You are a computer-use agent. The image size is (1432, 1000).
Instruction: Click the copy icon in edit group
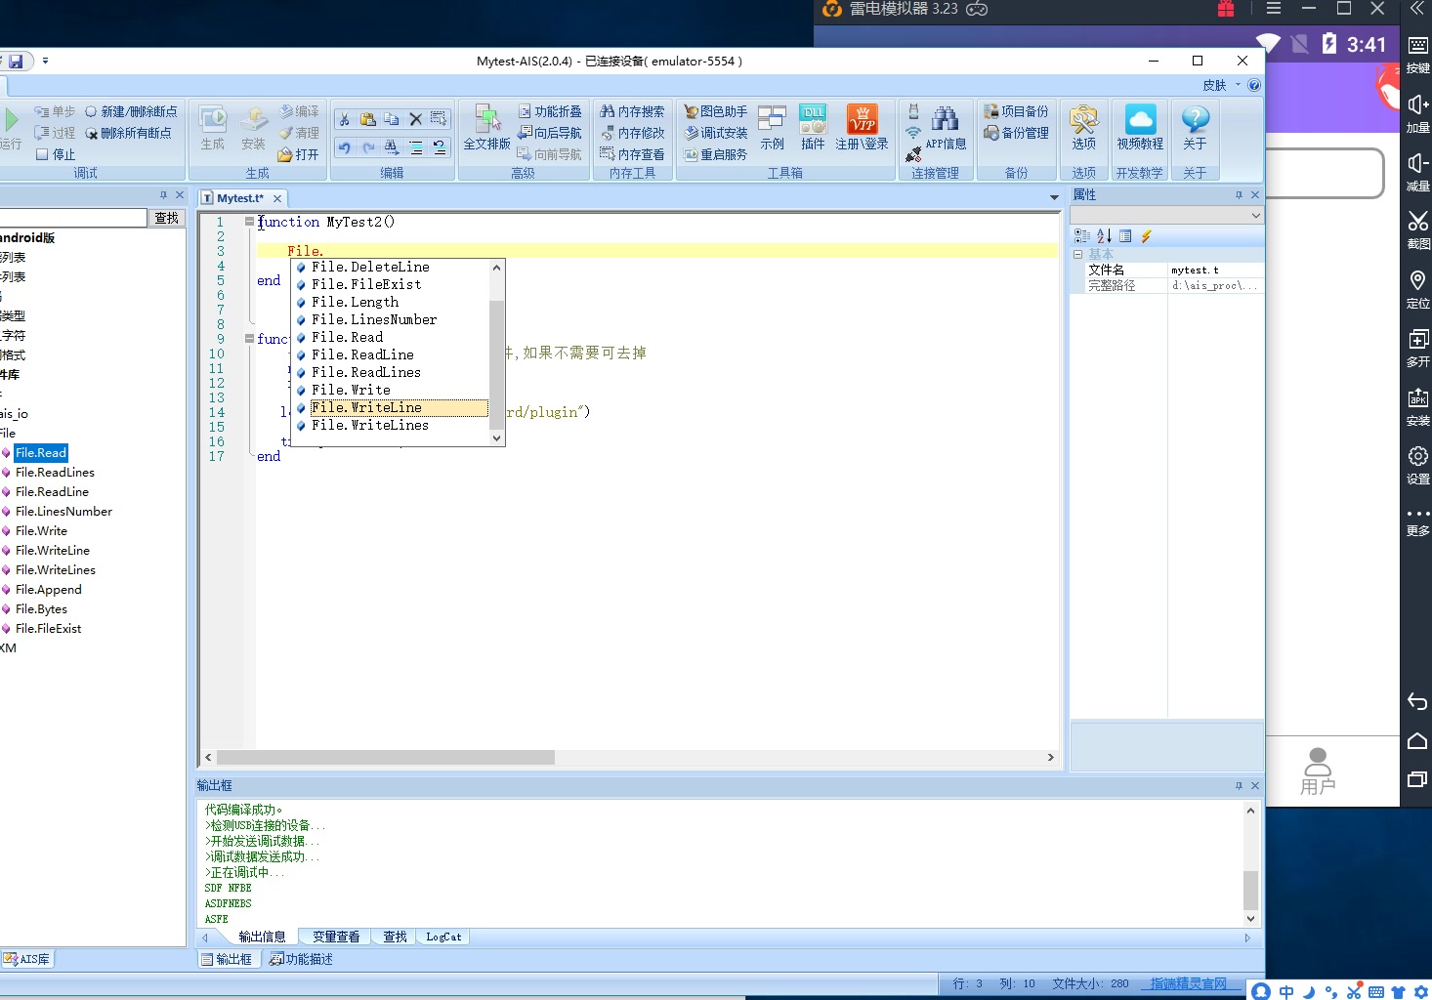tap(392, 119)
